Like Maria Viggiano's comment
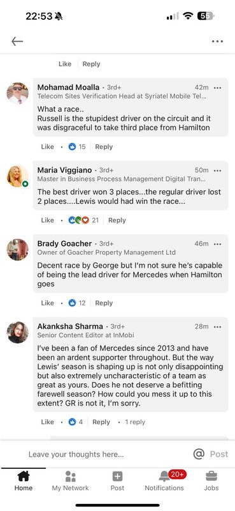 [48, 220]
